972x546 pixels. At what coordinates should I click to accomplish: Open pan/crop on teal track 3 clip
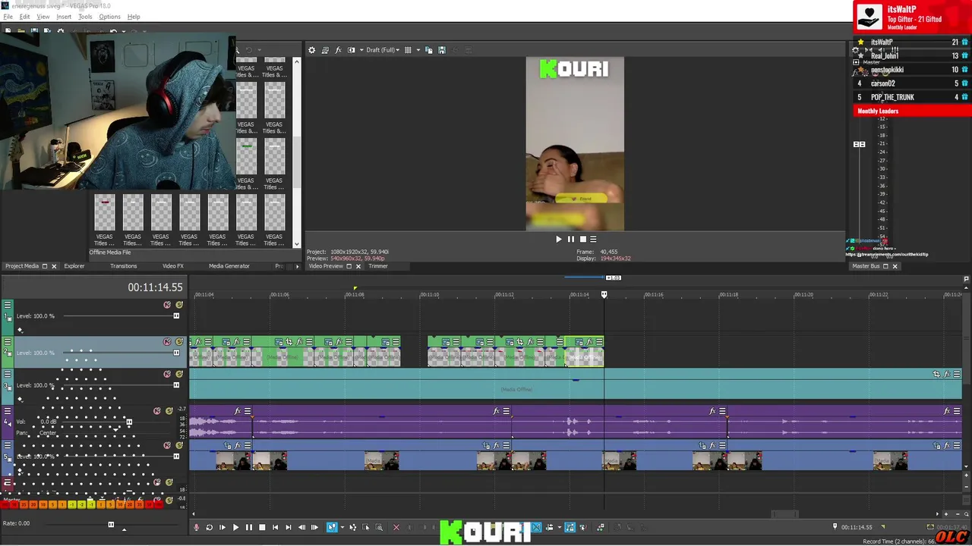[x=936, y=374]
